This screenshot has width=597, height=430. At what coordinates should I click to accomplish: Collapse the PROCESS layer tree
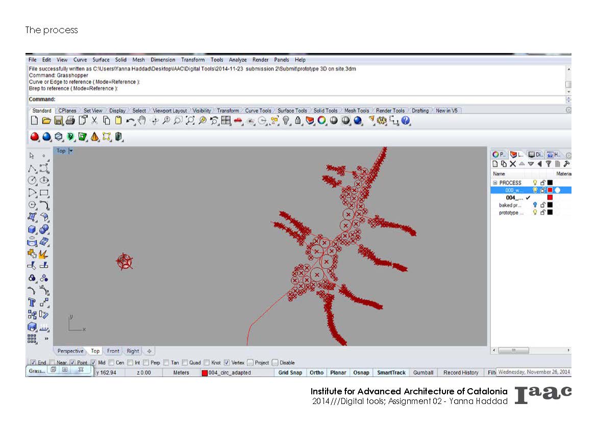[494, 182]
